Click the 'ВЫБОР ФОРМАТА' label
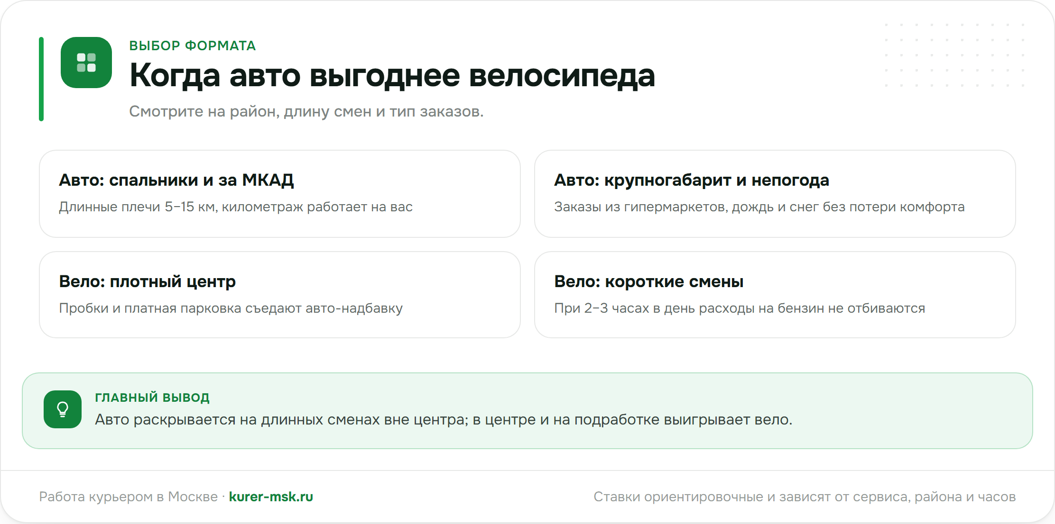This screenshot has width=1055, height=524. [x=193, y=45]
